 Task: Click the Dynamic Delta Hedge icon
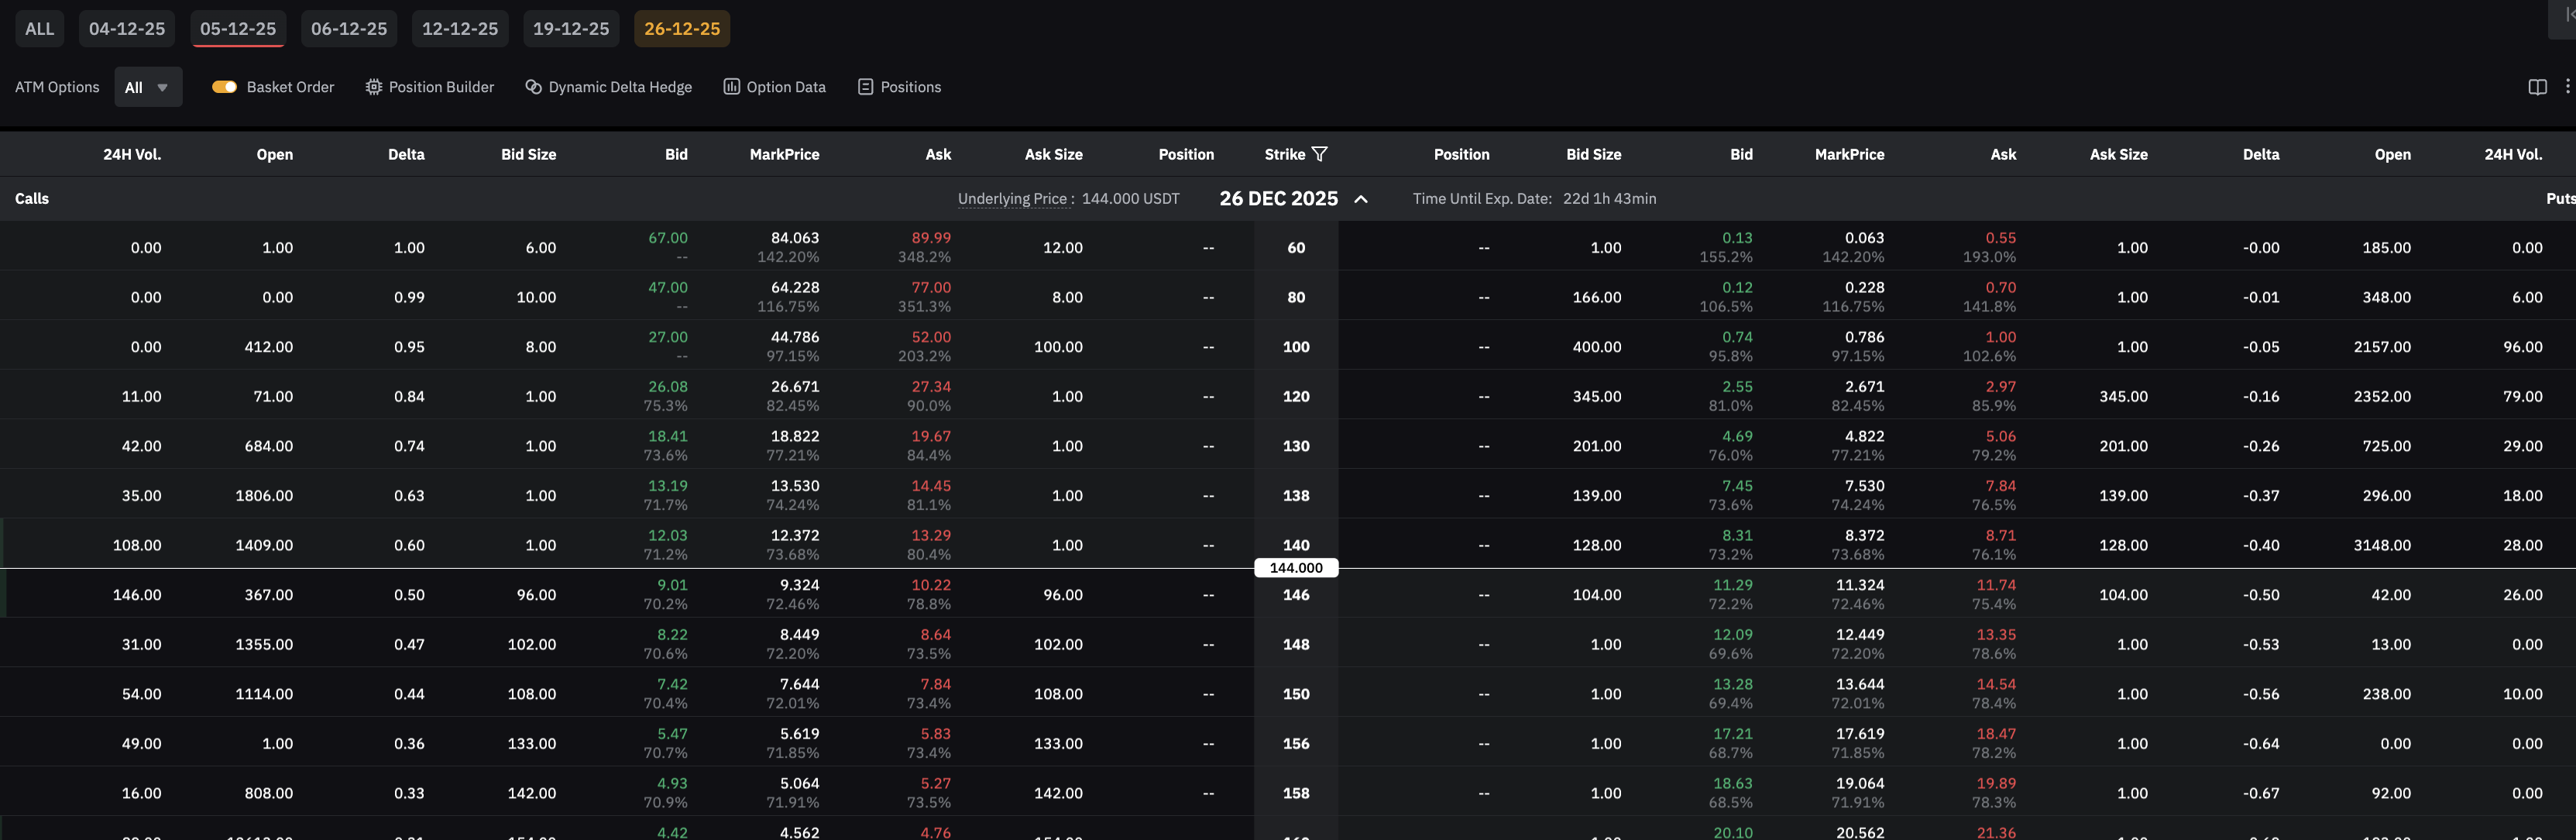tap(534, 87)
